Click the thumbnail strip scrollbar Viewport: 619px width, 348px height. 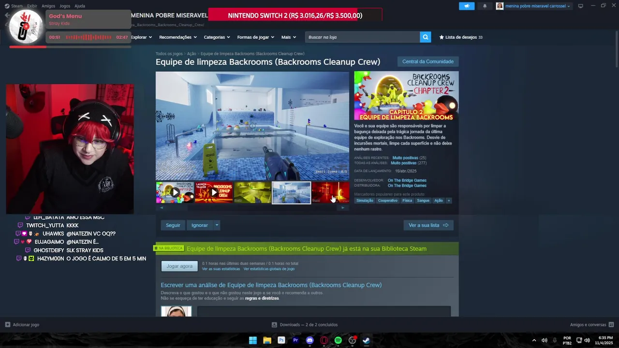252,208
